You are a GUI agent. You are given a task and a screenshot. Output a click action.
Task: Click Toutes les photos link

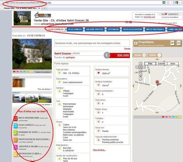coord(43,72)
